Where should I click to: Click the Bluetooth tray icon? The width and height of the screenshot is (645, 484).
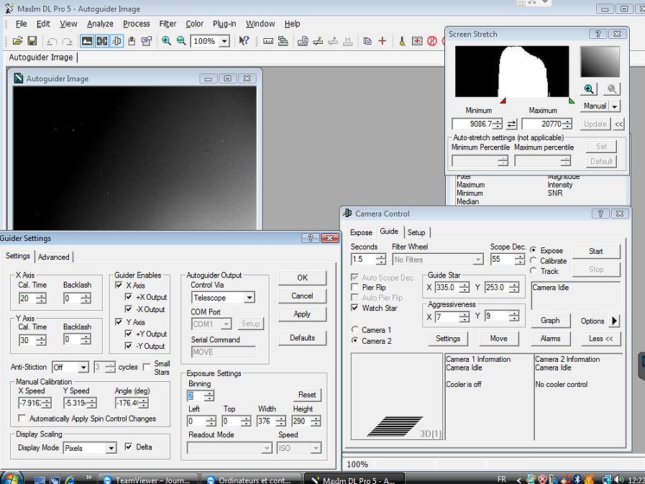(x=577, y=480)
